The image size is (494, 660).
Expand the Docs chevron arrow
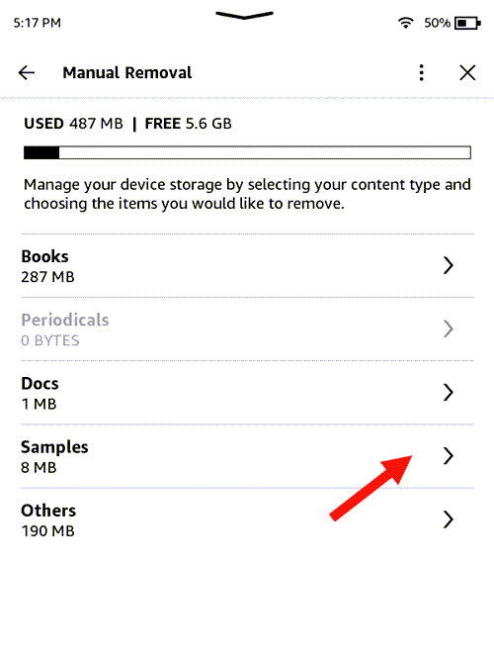(449, 392)
